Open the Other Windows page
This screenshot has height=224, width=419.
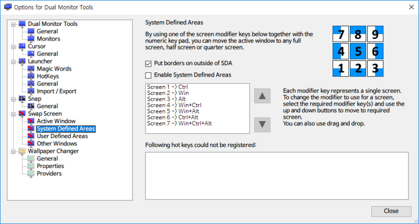coord(57,144)
